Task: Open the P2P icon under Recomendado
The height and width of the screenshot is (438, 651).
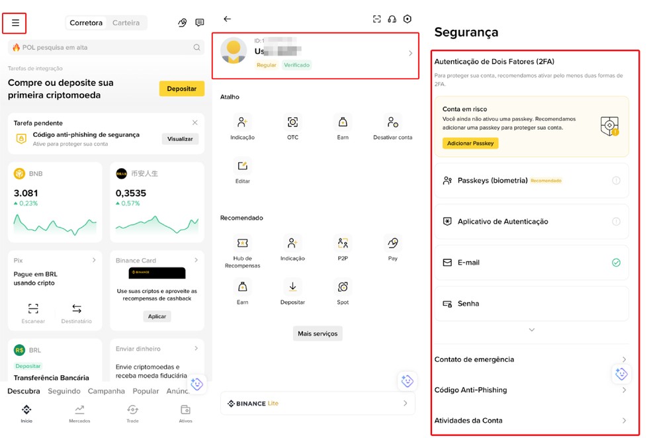Action: click(342, 243)
